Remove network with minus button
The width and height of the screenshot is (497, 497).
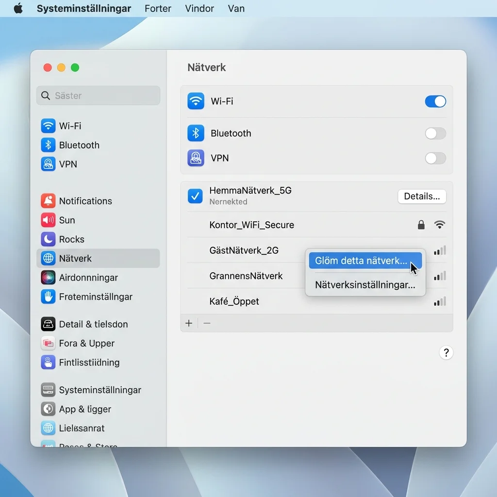point(207,323)
